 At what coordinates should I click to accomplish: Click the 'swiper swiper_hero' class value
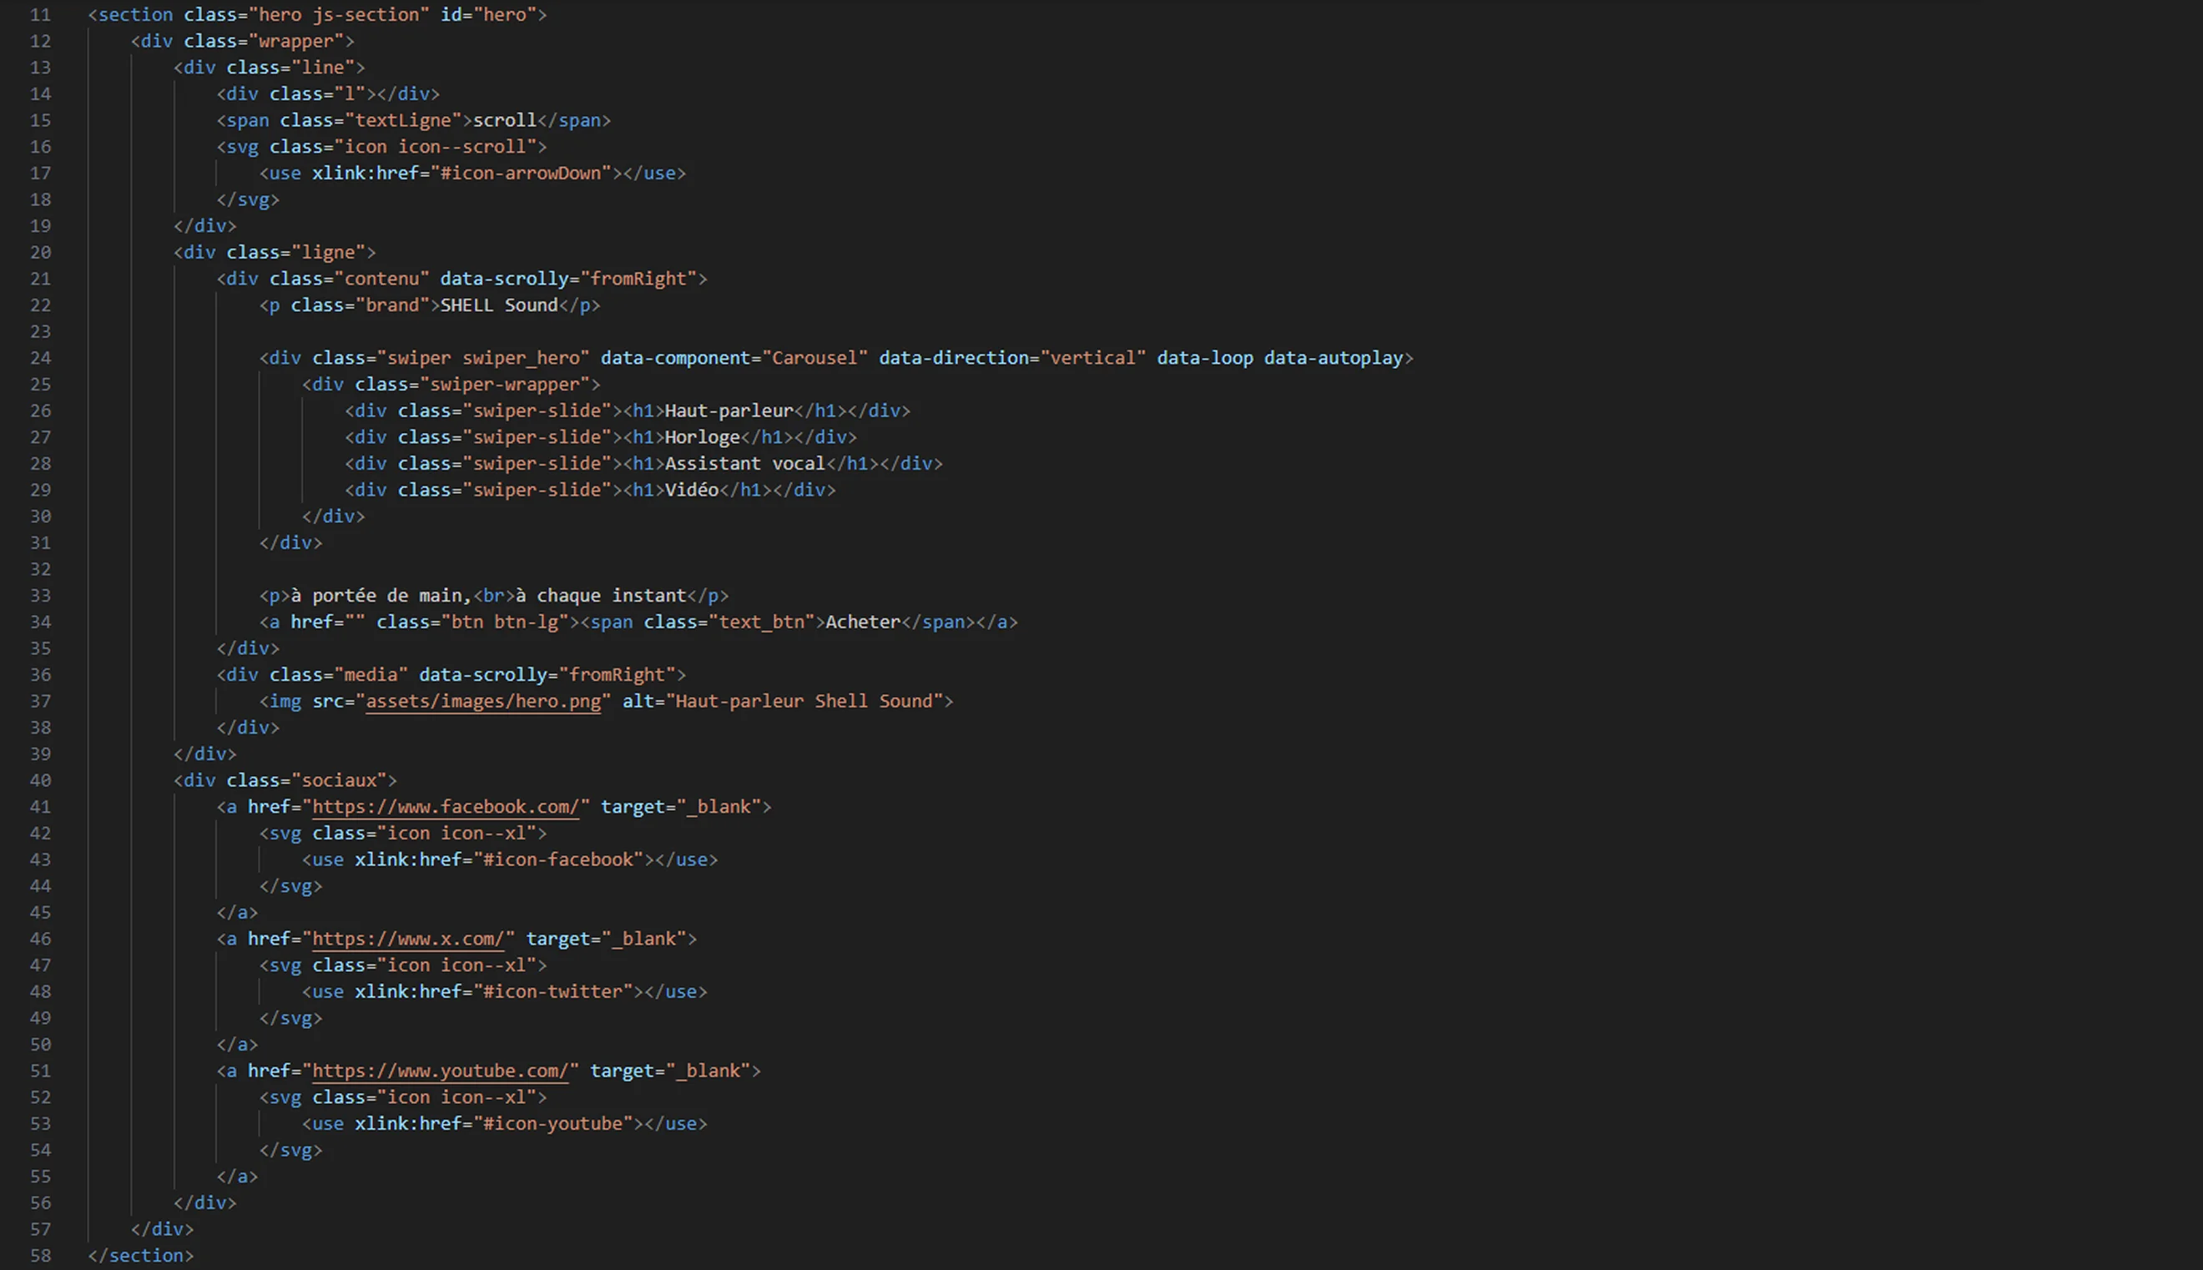coord(483,358)
